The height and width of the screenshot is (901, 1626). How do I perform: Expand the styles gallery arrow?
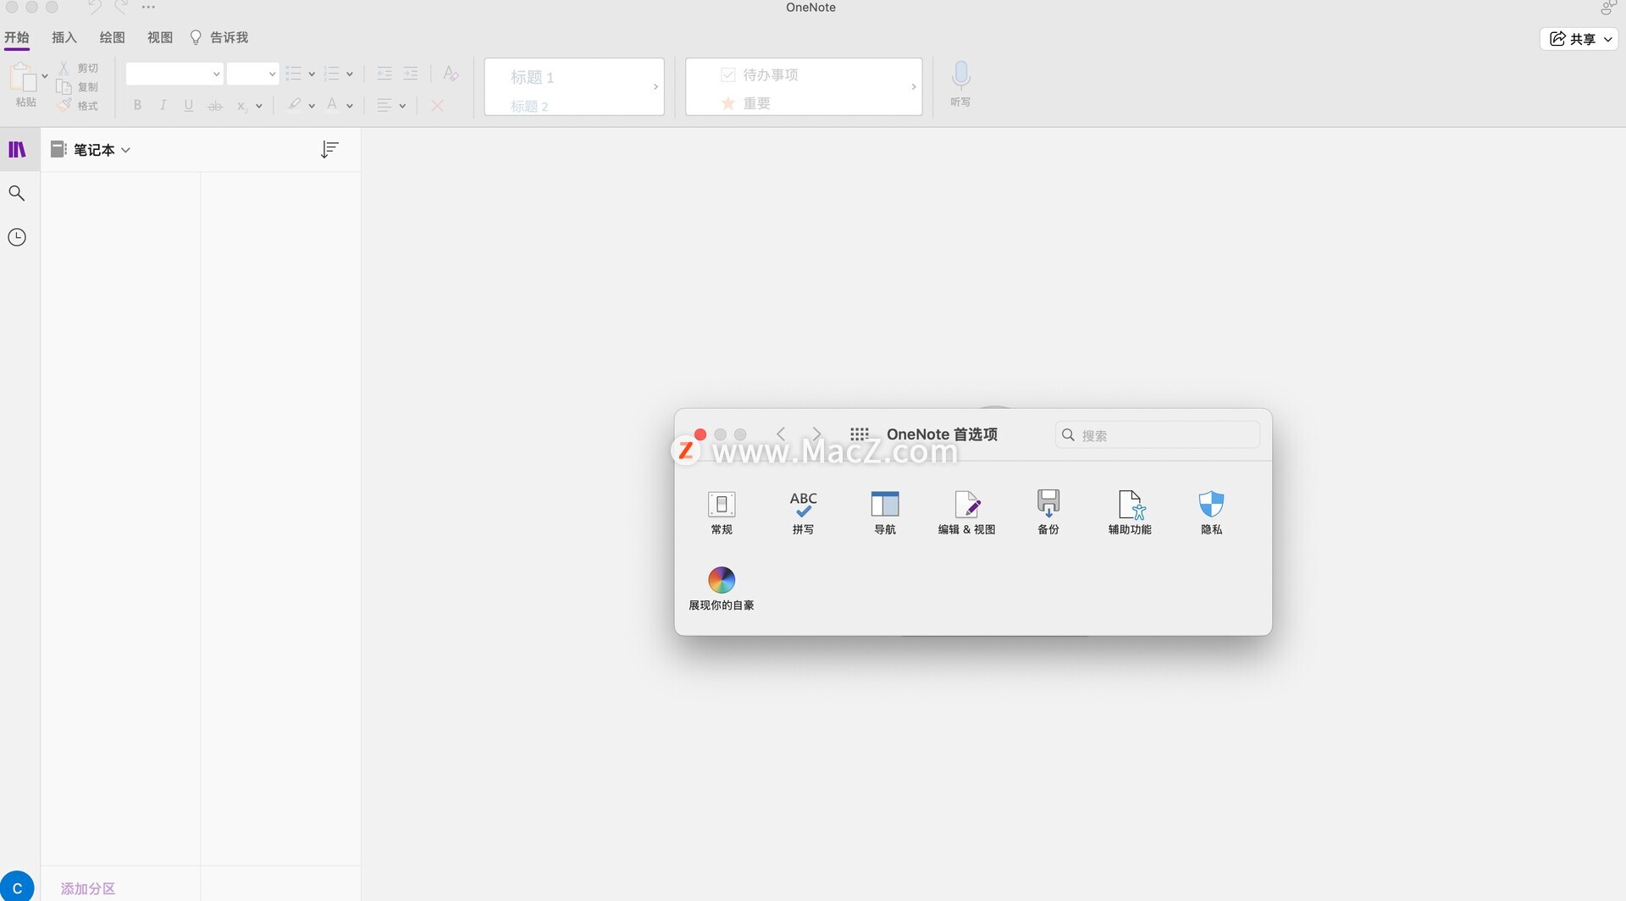[x=655, y=86]
